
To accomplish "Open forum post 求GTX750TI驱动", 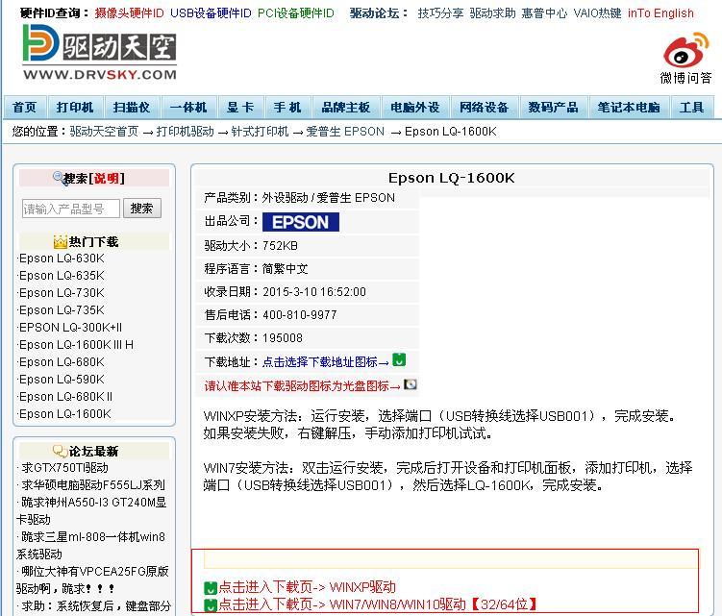I will [65, 468].
